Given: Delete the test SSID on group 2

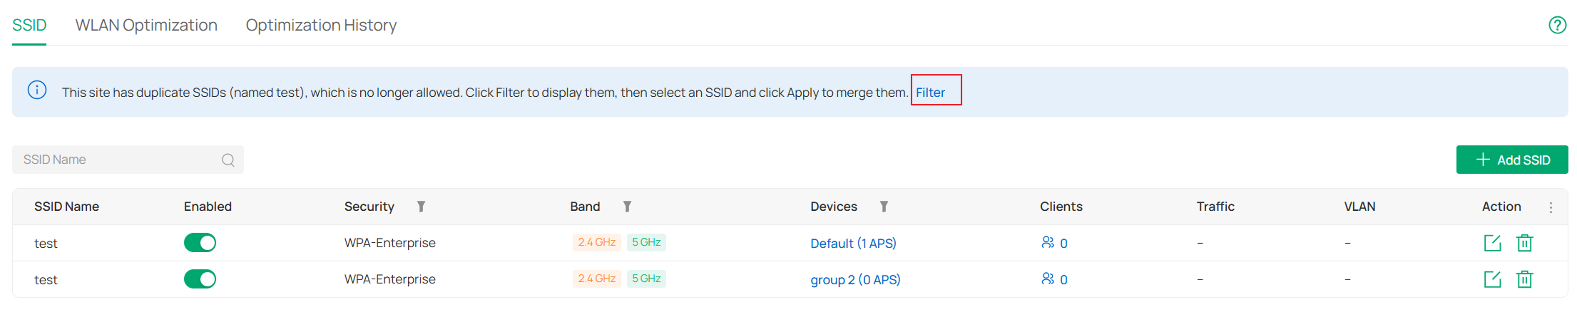Looking at the screenshot, I should (x=1524, y=279).
